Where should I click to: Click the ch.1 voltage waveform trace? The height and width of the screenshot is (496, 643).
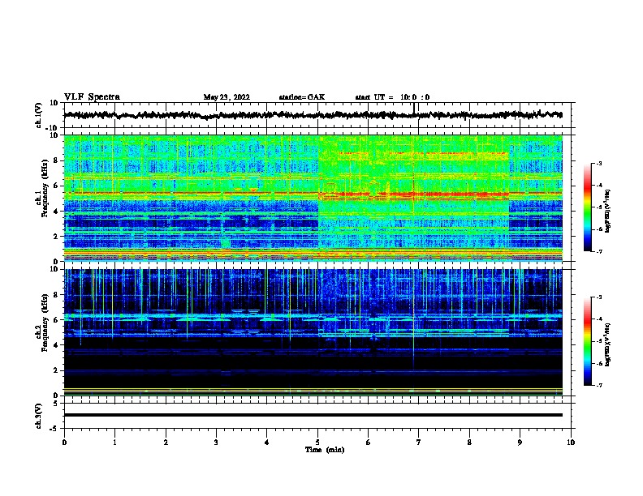[313, 115]
